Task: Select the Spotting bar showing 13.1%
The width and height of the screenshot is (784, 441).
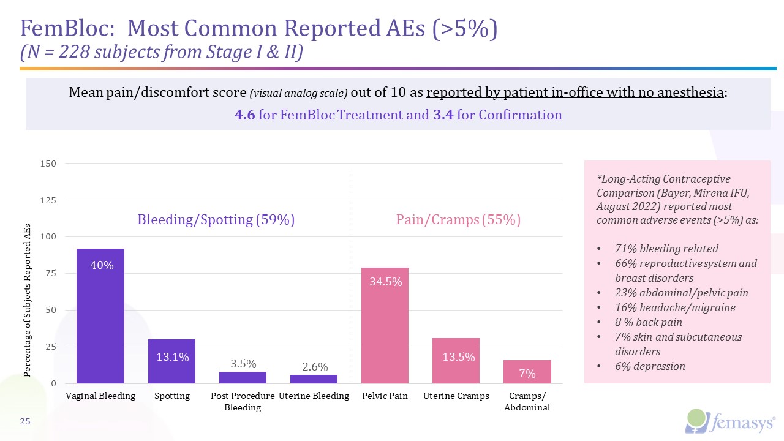Action: point(172,361)
